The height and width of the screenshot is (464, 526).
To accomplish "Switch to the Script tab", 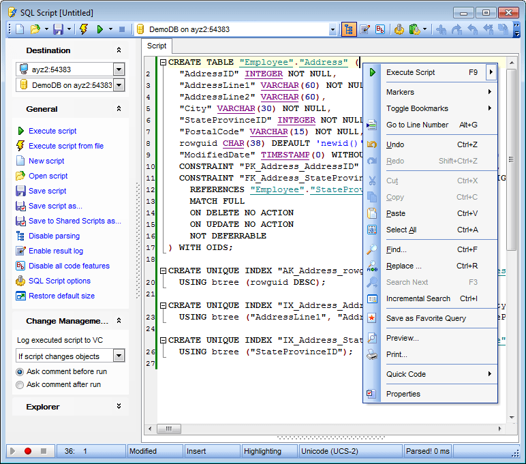I will tap(157, 46).
